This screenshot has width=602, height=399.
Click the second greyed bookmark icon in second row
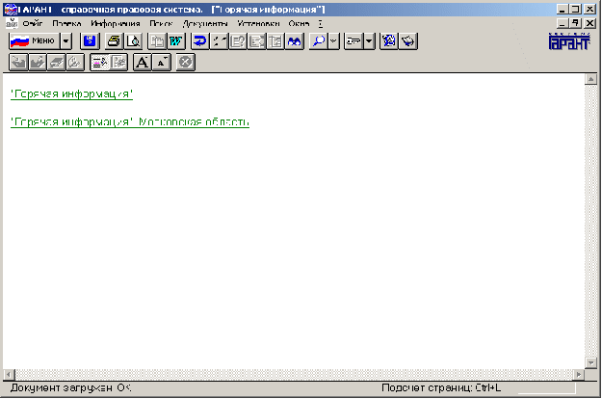(37, 63)
